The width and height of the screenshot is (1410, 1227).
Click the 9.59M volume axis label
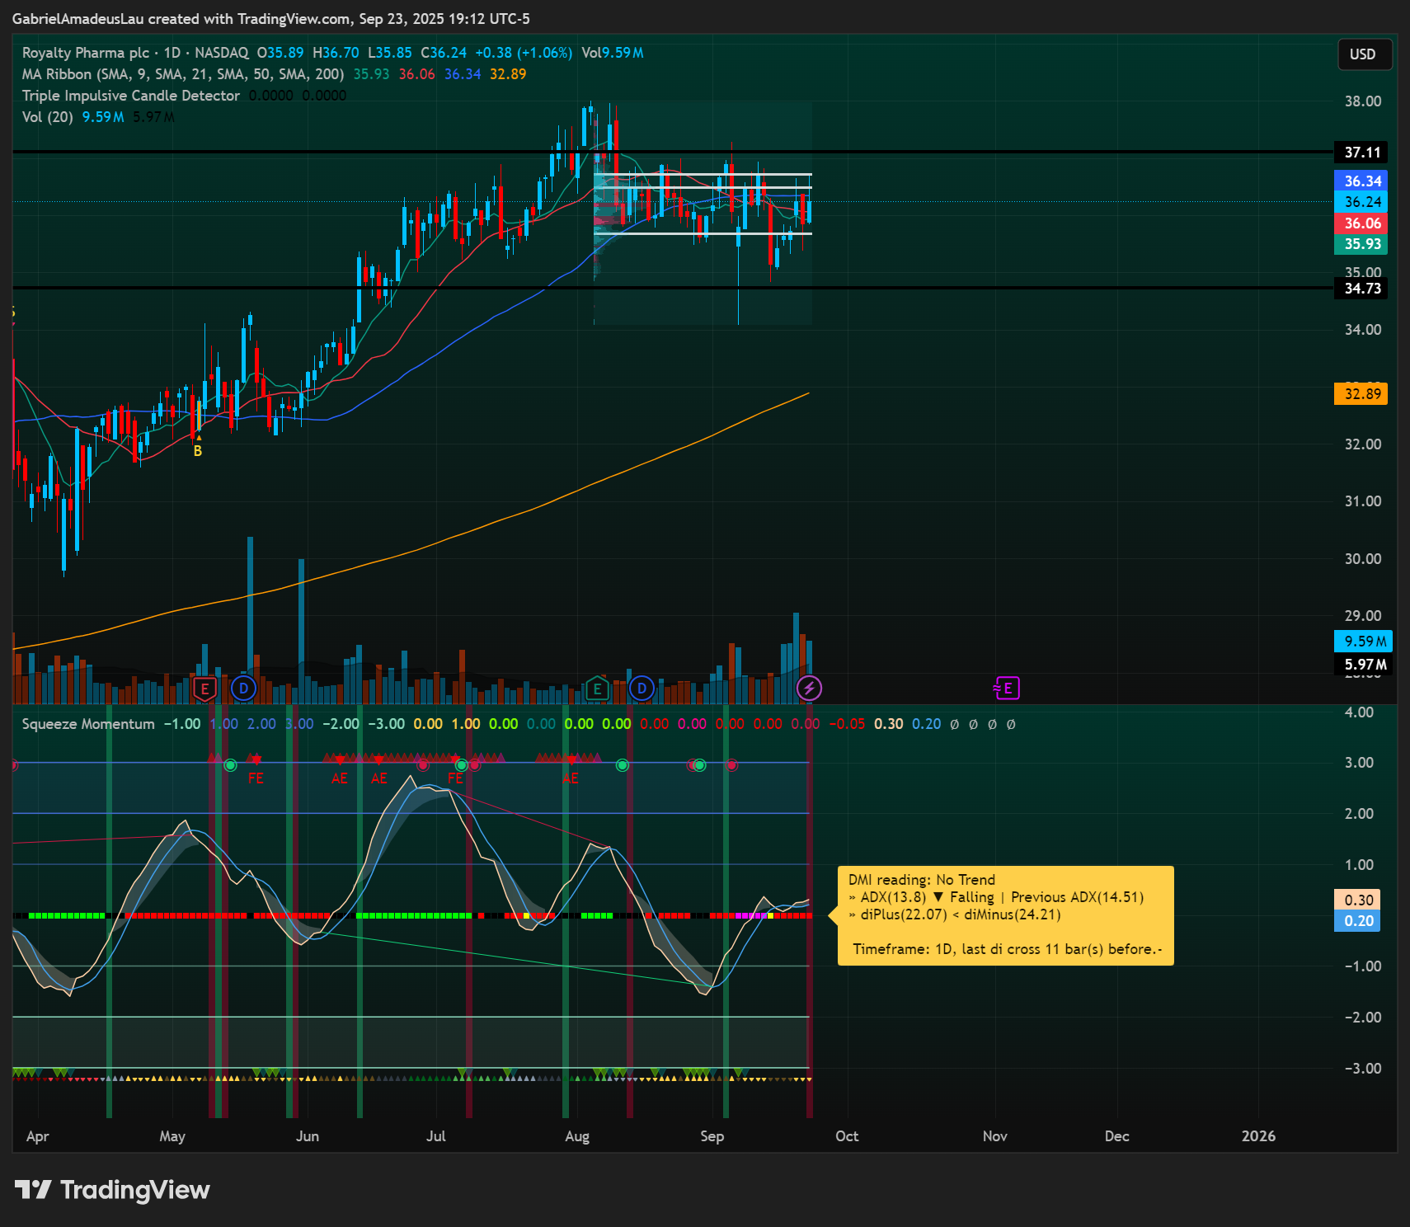pyautogui.click(x=1364, y=642)
